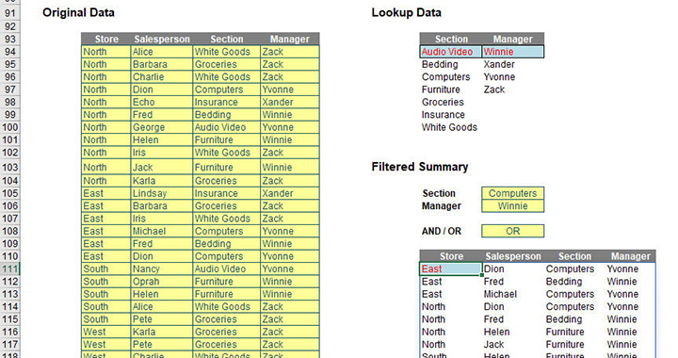Screen dimensions: 678x358
Task: Select row header 94
Action: pos(10,52)
